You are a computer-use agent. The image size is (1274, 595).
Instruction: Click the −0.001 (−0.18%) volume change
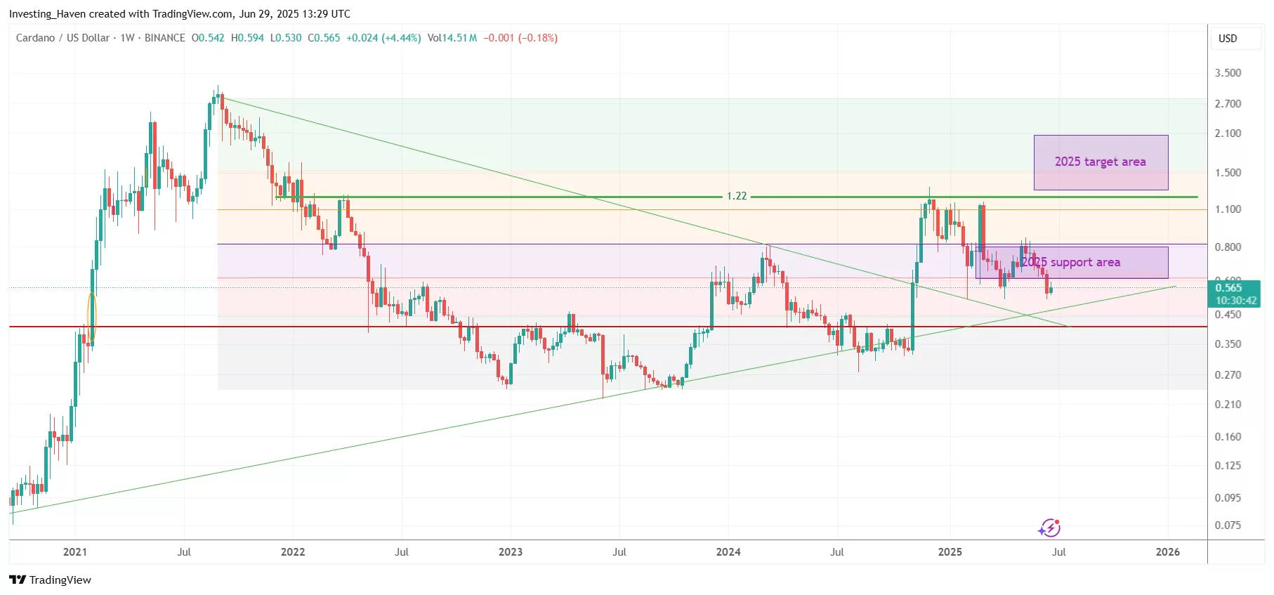520,38
